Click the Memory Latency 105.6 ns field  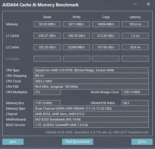pyautogui.click(x=135, y=24)
